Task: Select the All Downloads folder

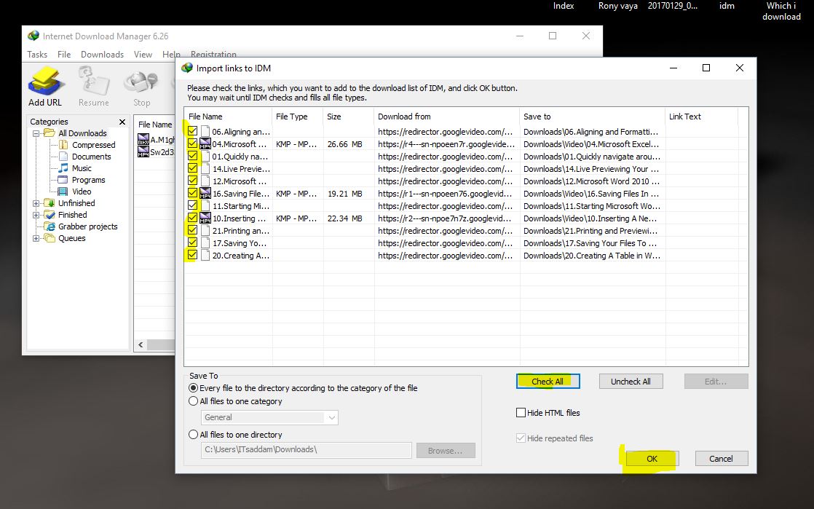Action: (82, 133)
